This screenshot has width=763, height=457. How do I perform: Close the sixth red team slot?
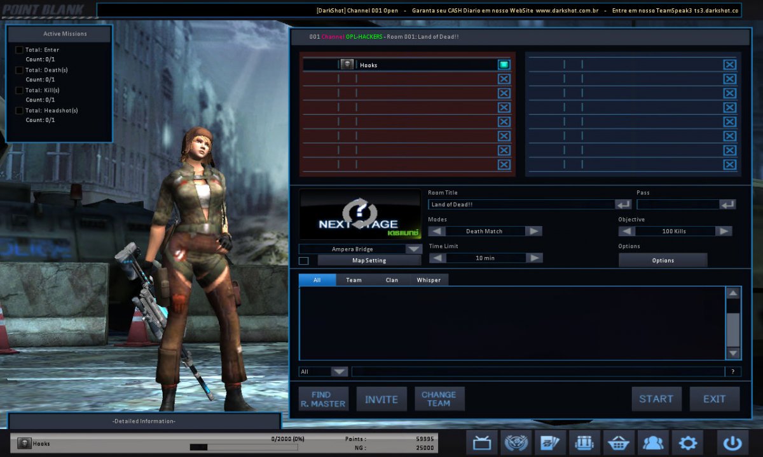pyautogui.click(x=504, y=136)
